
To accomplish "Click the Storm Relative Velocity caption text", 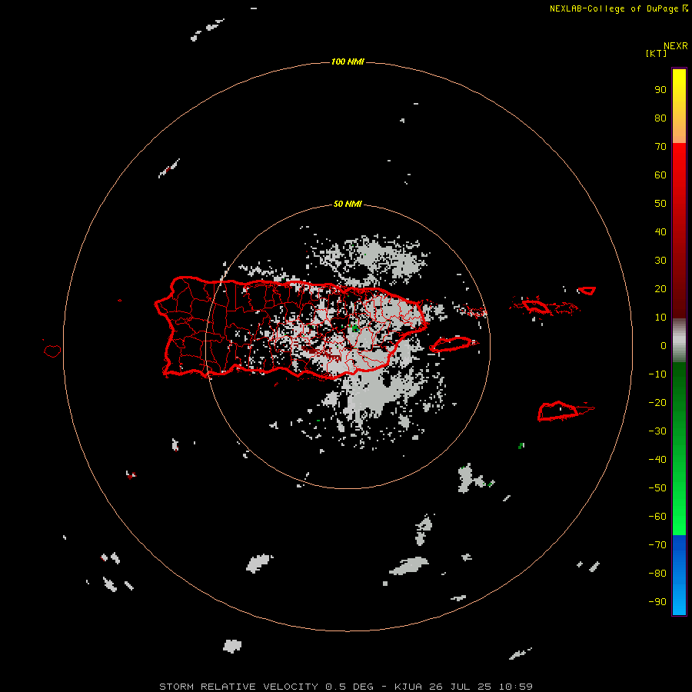I will tap(345, 687).
